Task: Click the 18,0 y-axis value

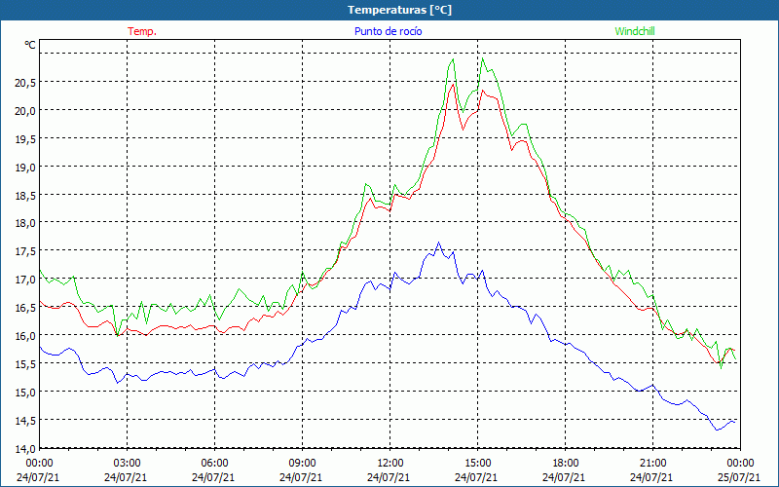Action: click(25, 223)
